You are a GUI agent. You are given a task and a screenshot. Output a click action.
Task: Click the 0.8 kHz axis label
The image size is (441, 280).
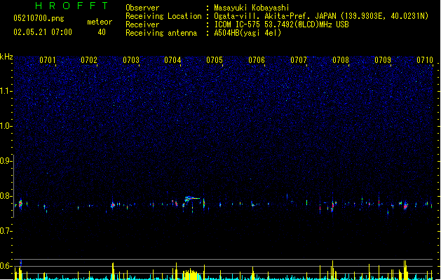[6, 196]
